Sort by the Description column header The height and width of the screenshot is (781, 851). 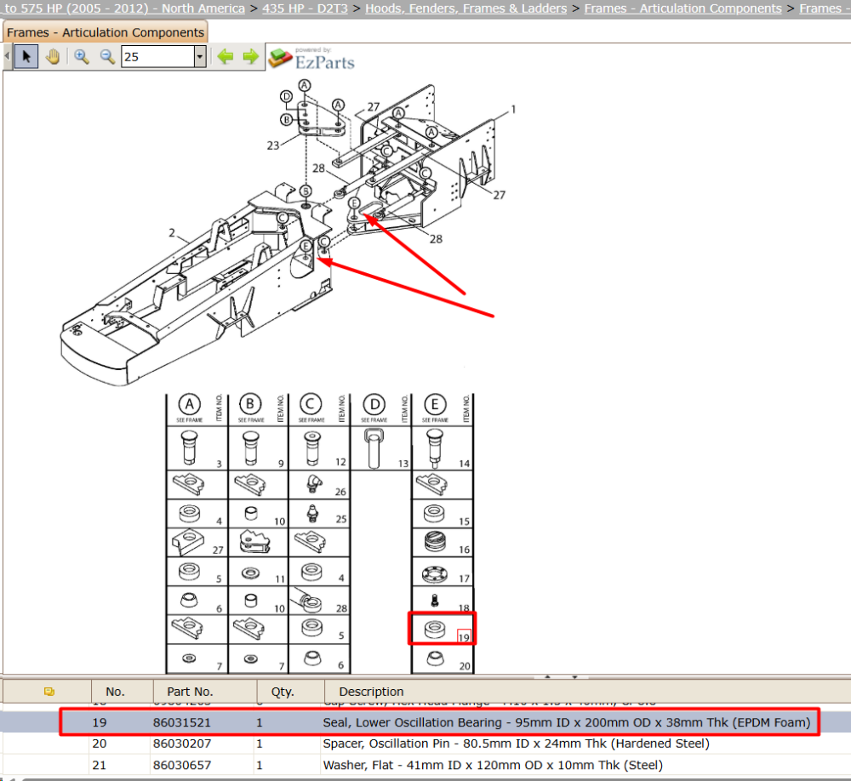[x=371, y=691]
